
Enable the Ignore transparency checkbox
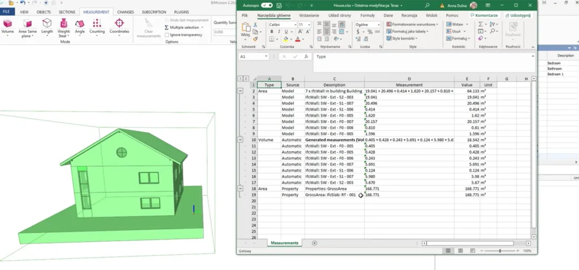(x=167, y=35)
